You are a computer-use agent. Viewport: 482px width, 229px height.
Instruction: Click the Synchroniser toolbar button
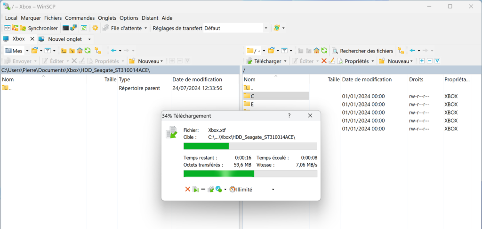click(x=39, y=28)
